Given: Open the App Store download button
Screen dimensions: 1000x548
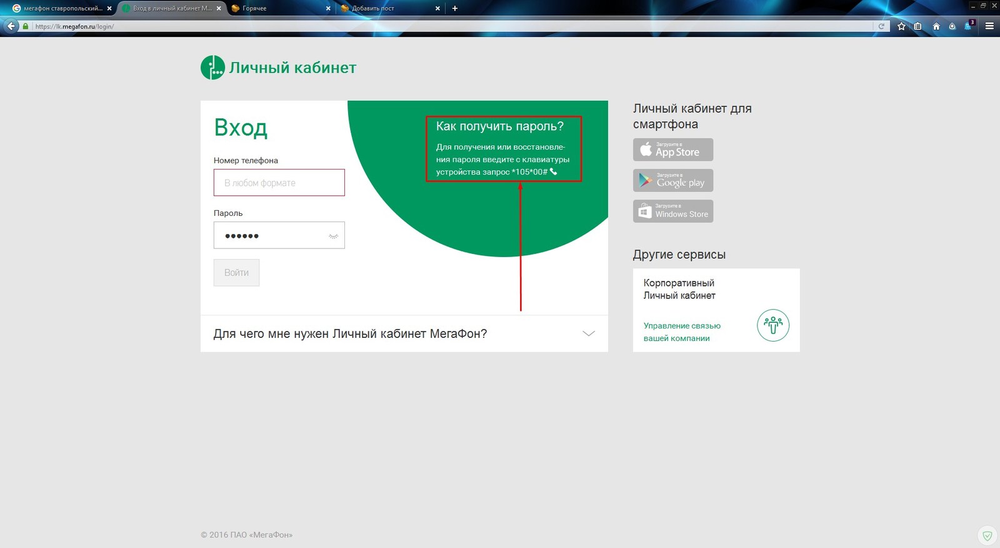Looking at the screenshot, I should [673, 150].
